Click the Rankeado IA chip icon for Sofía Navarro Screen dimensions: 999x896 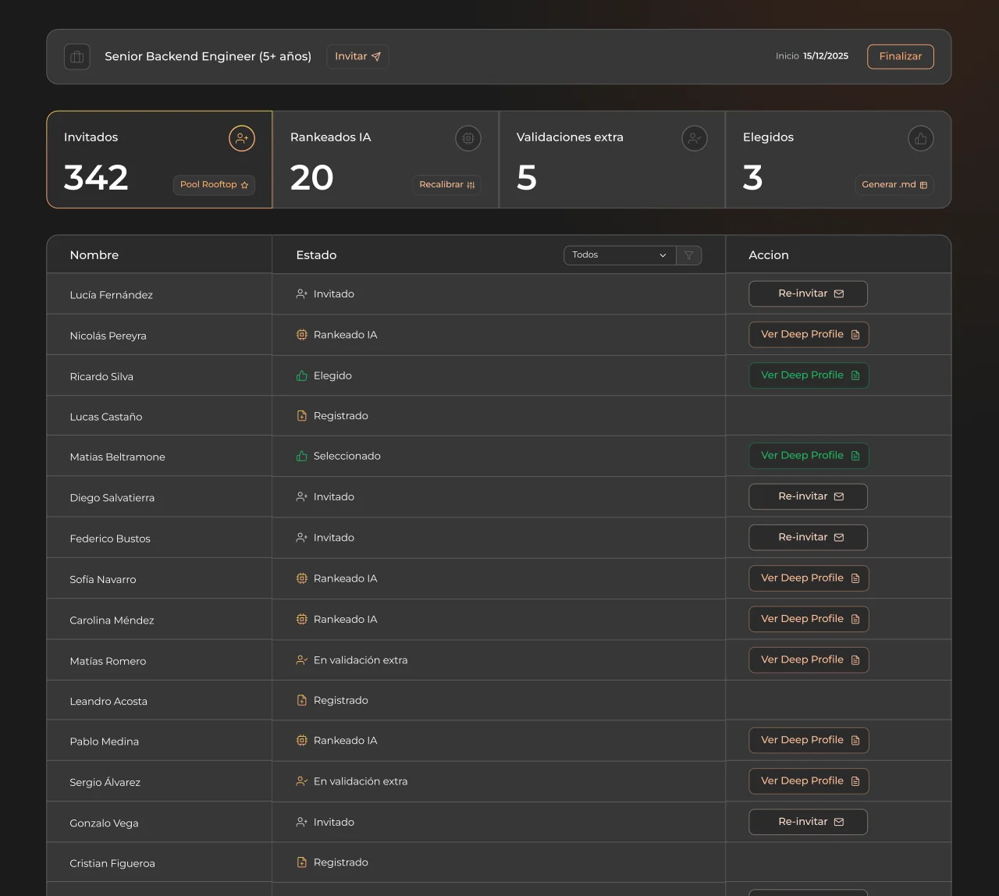pyautogui.click(x=302, y=578)
